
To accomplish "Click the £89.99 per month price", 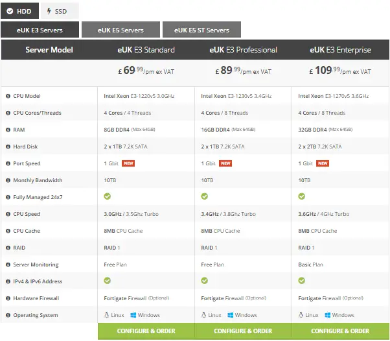I will click(x=243, y=71).
